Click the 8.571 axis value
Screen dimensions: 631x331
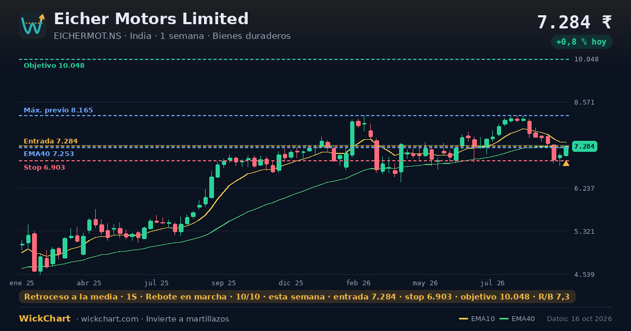[585, 102]
